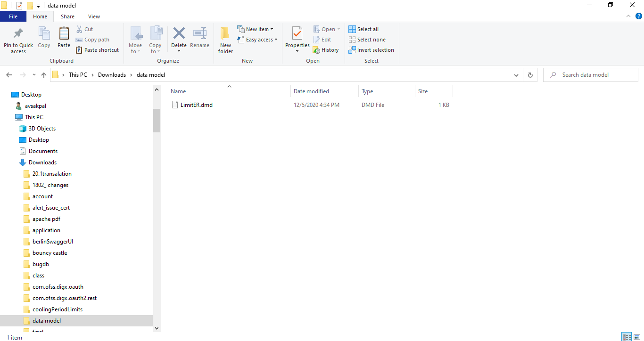Open the File menu tab
The width and height of the screenshot is (644, 341).
click(13, 16)
